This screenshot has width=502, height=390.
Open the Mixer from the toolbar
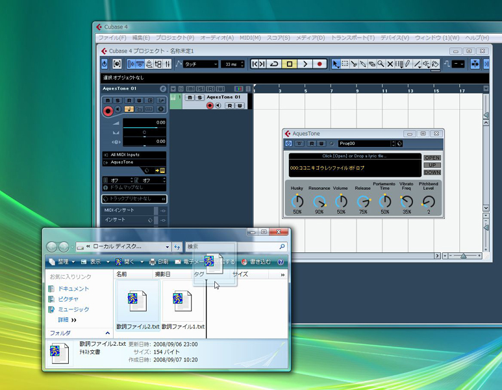pos(168,64)
